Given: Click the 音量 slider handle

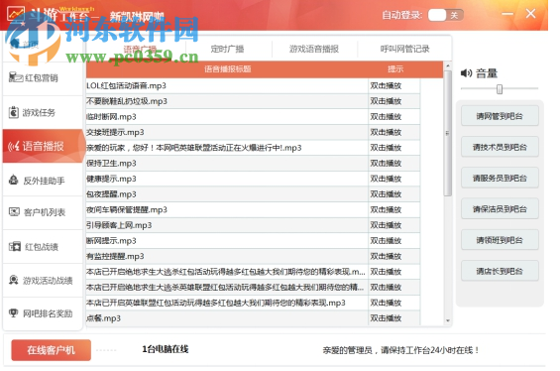Looking at the screenshot, I should click(500, 89).
